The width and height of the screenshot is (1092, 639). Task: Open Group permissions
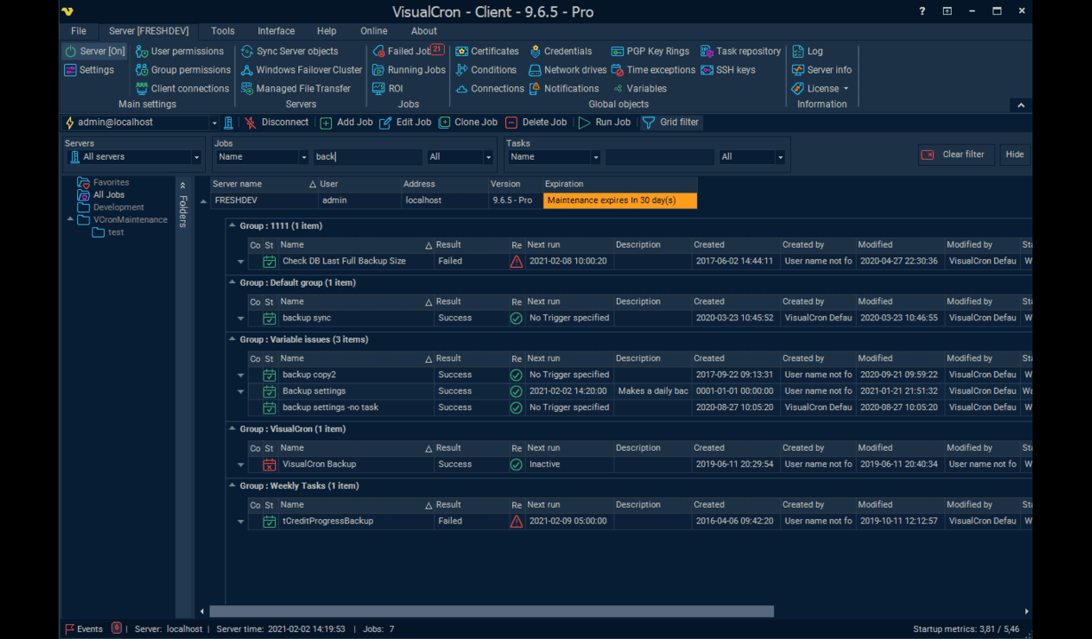point(183,70)
